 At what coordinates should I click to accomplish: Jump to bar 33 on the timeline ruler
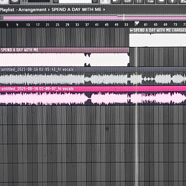point(77,25)
